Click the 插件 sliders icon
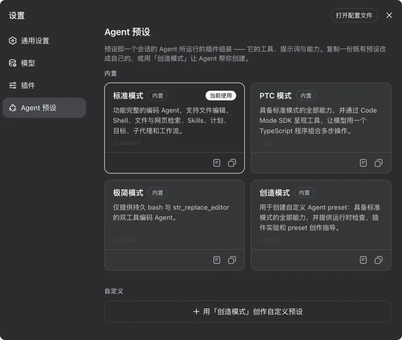This screenshot has height=340, width=402. (13, 85)
